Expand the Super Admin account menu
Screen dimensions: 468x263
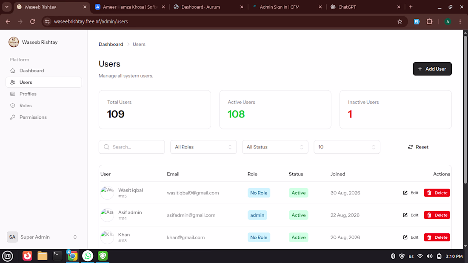(43, 237)
